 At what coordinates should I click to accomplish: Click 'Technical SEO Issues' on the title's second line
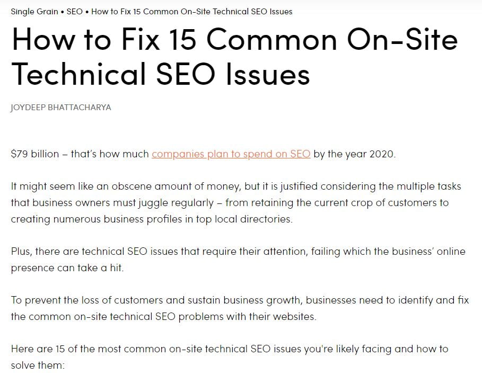161,74
